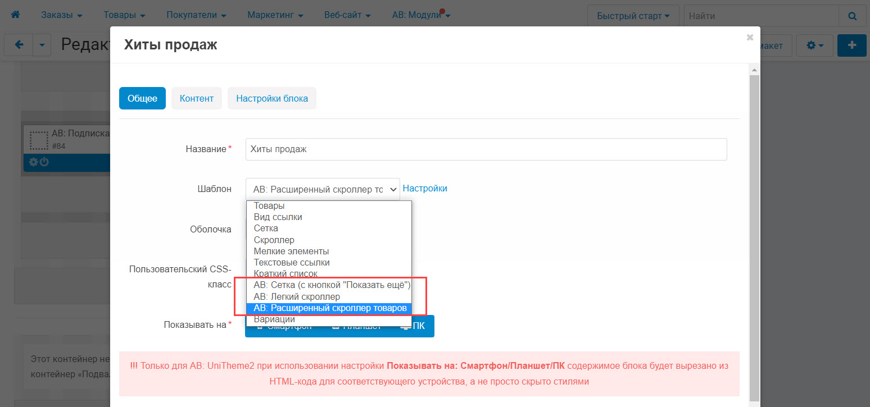Switch to the Настройки блока tab
Viewport: 870px width, 407px height.
point(271,98)
